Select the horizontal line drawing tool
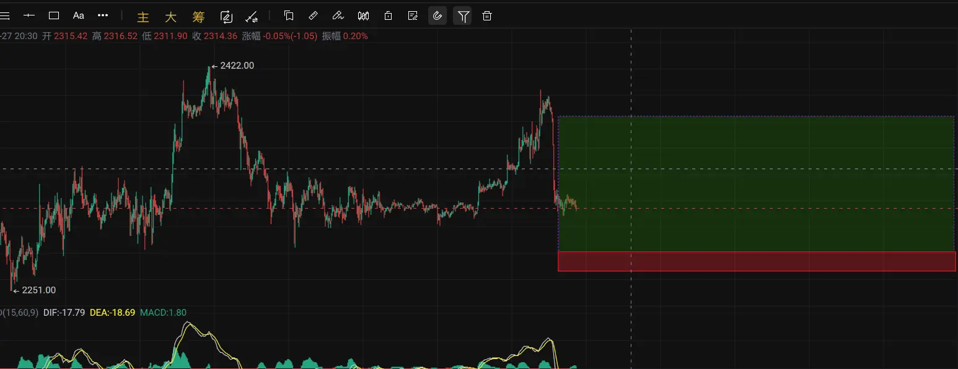958x369 pixels. click(x=29, y=15)
